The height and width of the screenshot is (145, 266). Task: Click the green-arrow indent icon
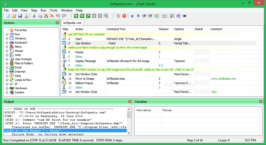pos(156,16)
